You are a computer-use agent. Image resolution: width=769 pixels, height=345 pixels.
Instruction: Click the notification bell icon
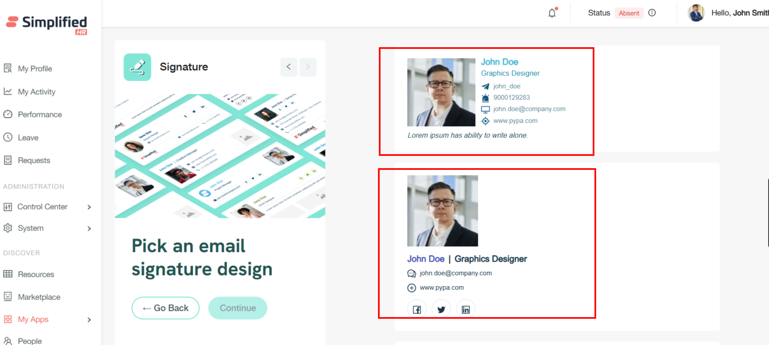552,13
